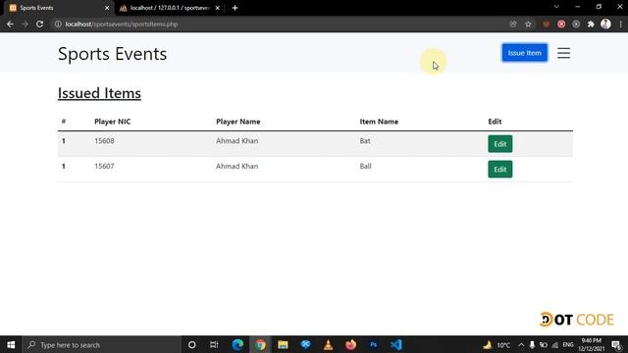Go back to the previous page
This screenshot has height=353, width=628.
[10, 24]
